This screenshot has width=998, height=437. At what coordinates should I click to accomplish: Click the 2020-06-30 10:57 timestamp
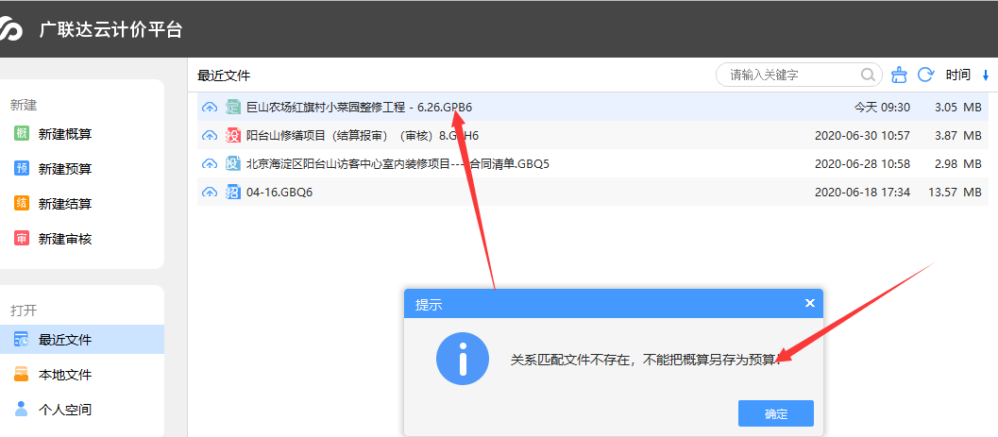tap(862, 136)
